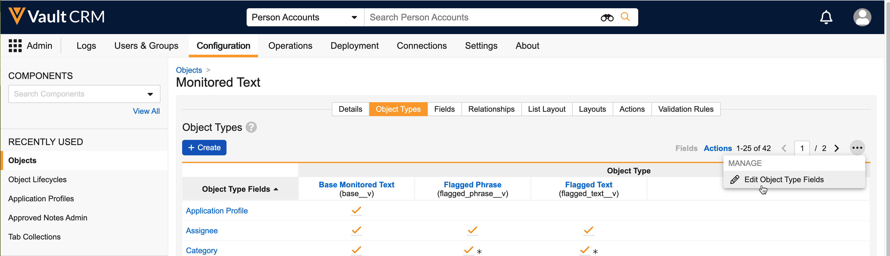The width and height of the screenshot is (890, 256).
Task: Click the Object Types help question icon
Action: [251, 127]
